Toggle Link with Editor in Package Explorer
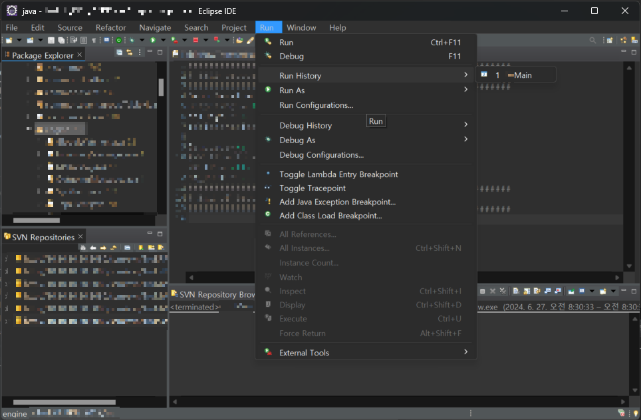Screen dimensions: 641x420 pyautogui.click(x=130, y=53)
